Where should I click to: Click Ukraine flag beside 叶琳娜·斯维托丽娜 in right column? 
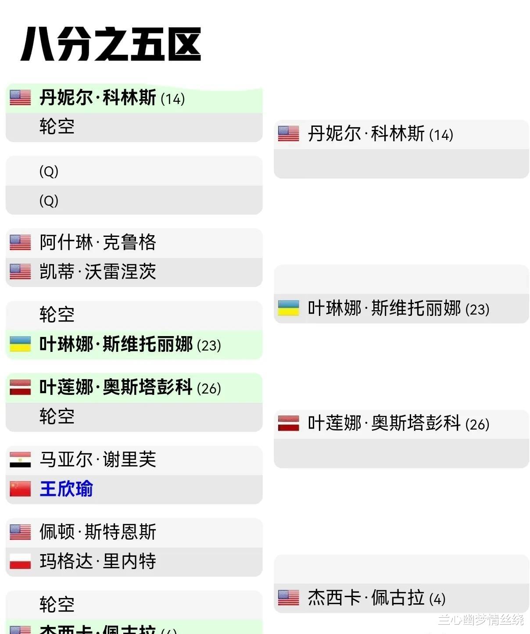coord(288,308)
